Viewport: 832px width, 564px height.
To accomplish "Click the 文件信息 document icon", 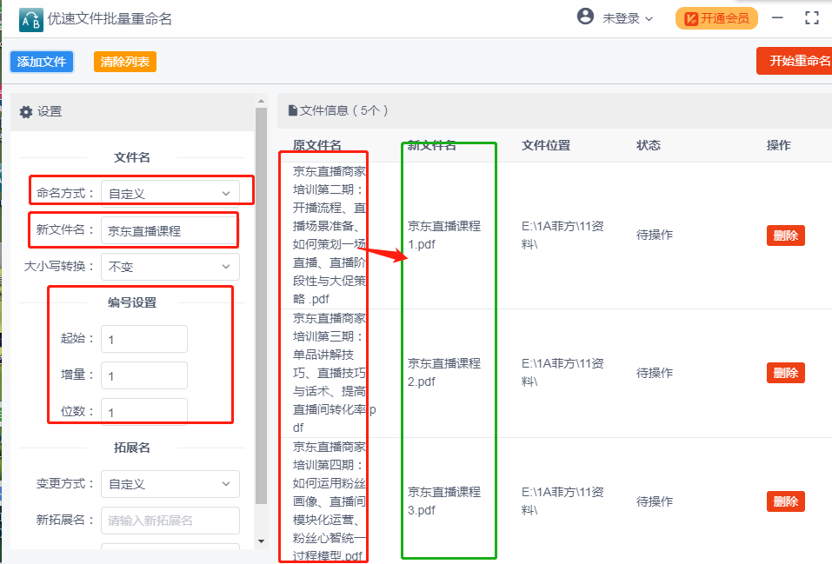I will click(292, 110).
